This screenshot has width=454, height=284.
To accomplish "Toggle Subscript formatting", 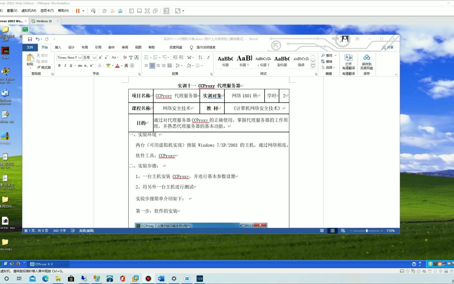I will pos(86,66).
